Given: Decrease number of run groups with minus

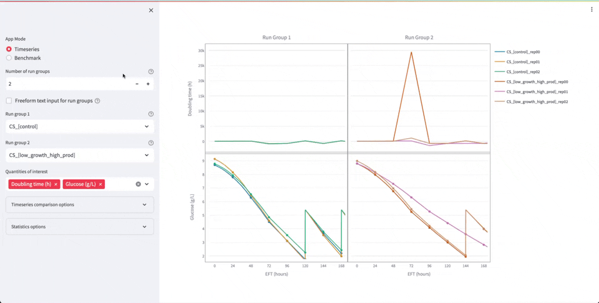Looking at the screenshot, I should click(x=137, y=84).
